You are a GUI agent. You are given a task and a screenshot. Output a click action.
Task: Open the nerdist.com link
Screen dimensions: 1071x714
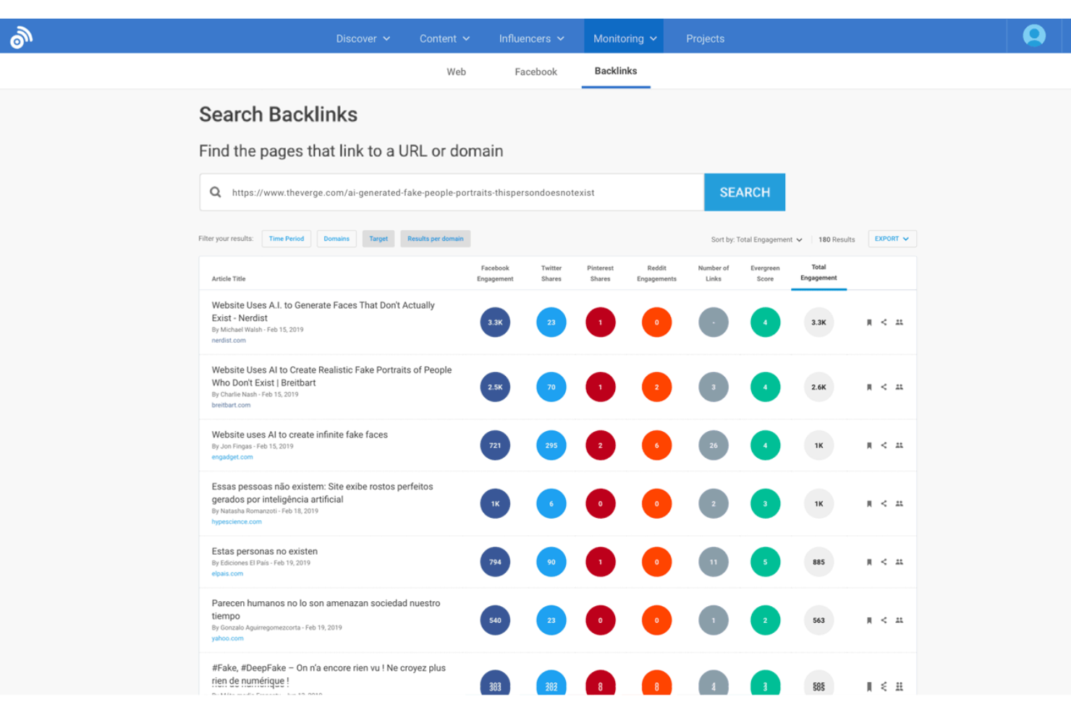click(229, 340)
